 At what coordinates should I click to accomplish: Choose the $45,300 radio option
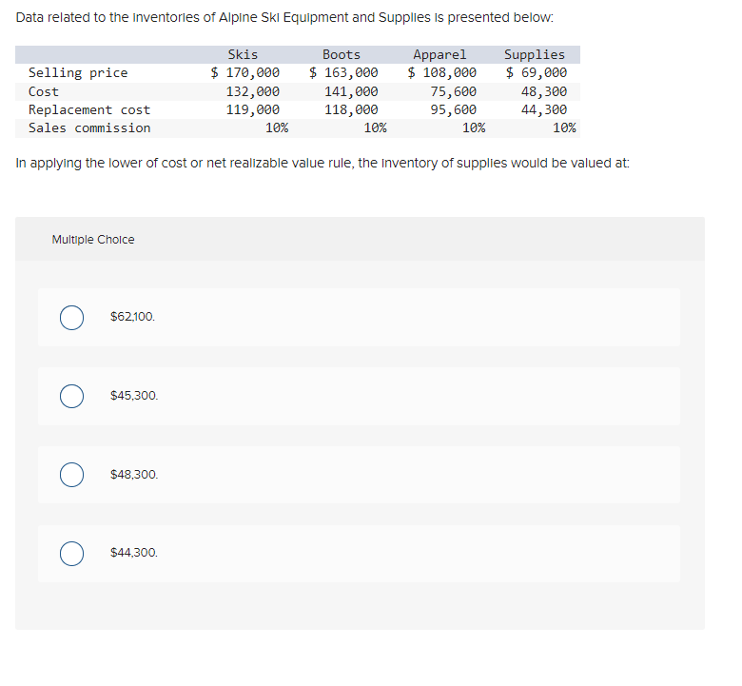pos(72,396)
